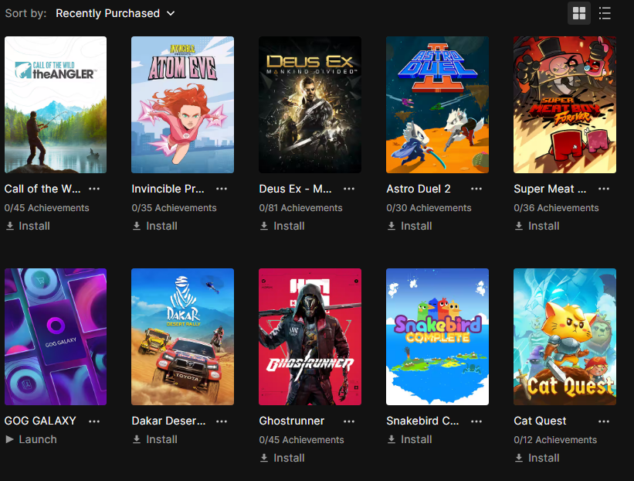
Task: Open more options for Call of the Wild
Action: point(94,189)
